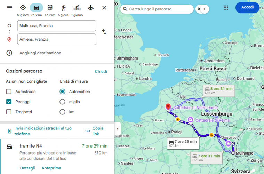Click Invia indicazioni stradali al tuo telefono
This screenshot has height=174, width=264.
click(x=43, y=131)
